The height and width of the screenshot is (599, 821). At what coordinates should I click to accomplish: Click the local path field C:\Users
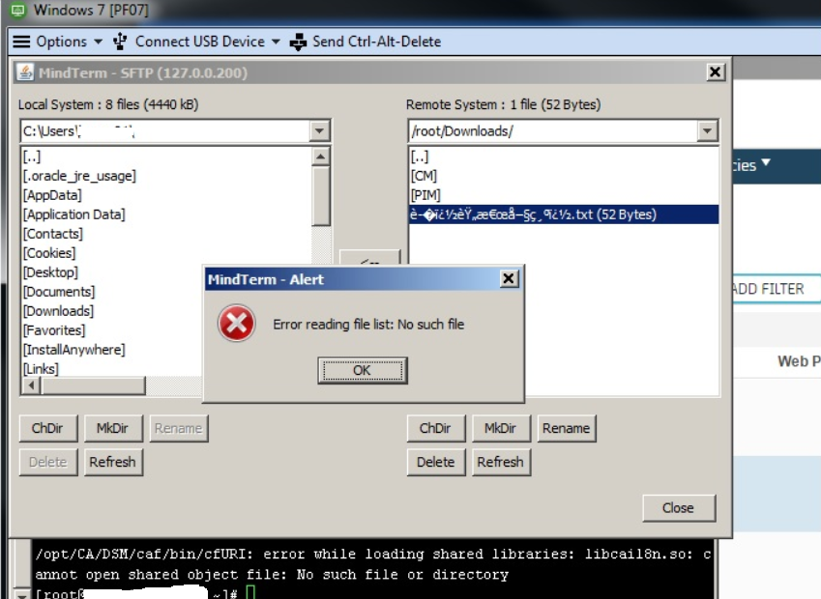(x=165, y=130)
